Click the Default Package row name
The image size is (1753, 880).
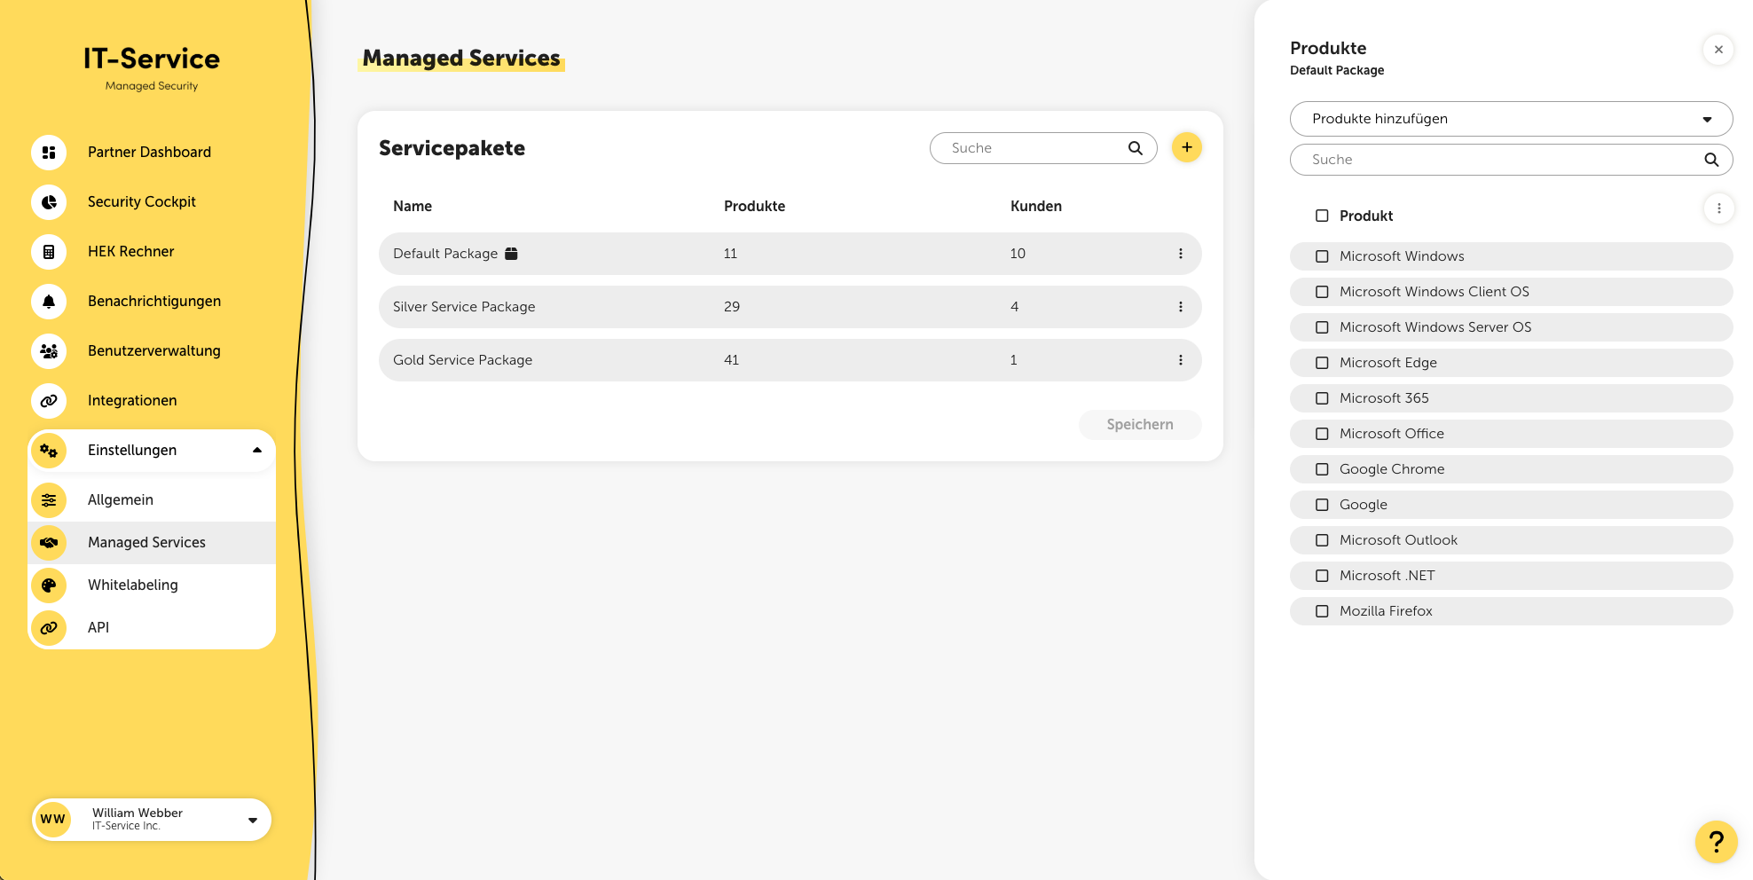[445, 254]
